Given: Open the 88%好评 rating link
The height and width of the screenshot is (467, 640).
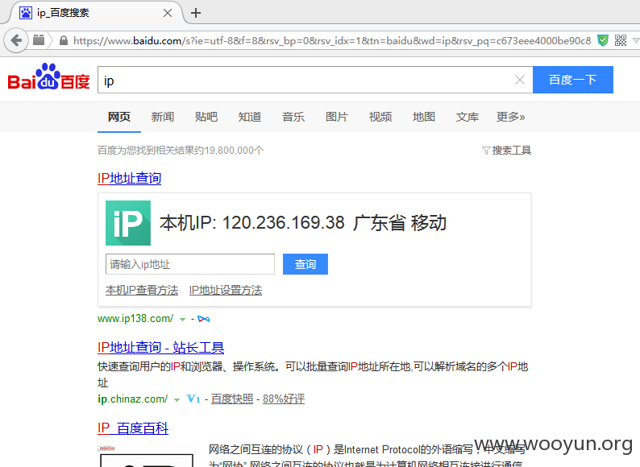Looking at the screenshot, I should tap(284, 399).
